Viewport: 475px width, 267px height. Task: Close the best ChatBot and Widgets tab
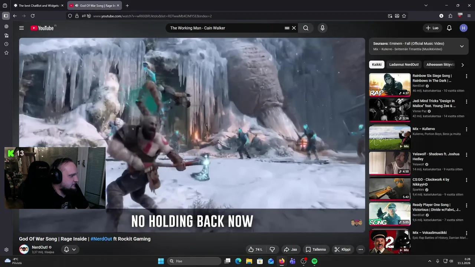pyautogui.click(x=62, y=6)
